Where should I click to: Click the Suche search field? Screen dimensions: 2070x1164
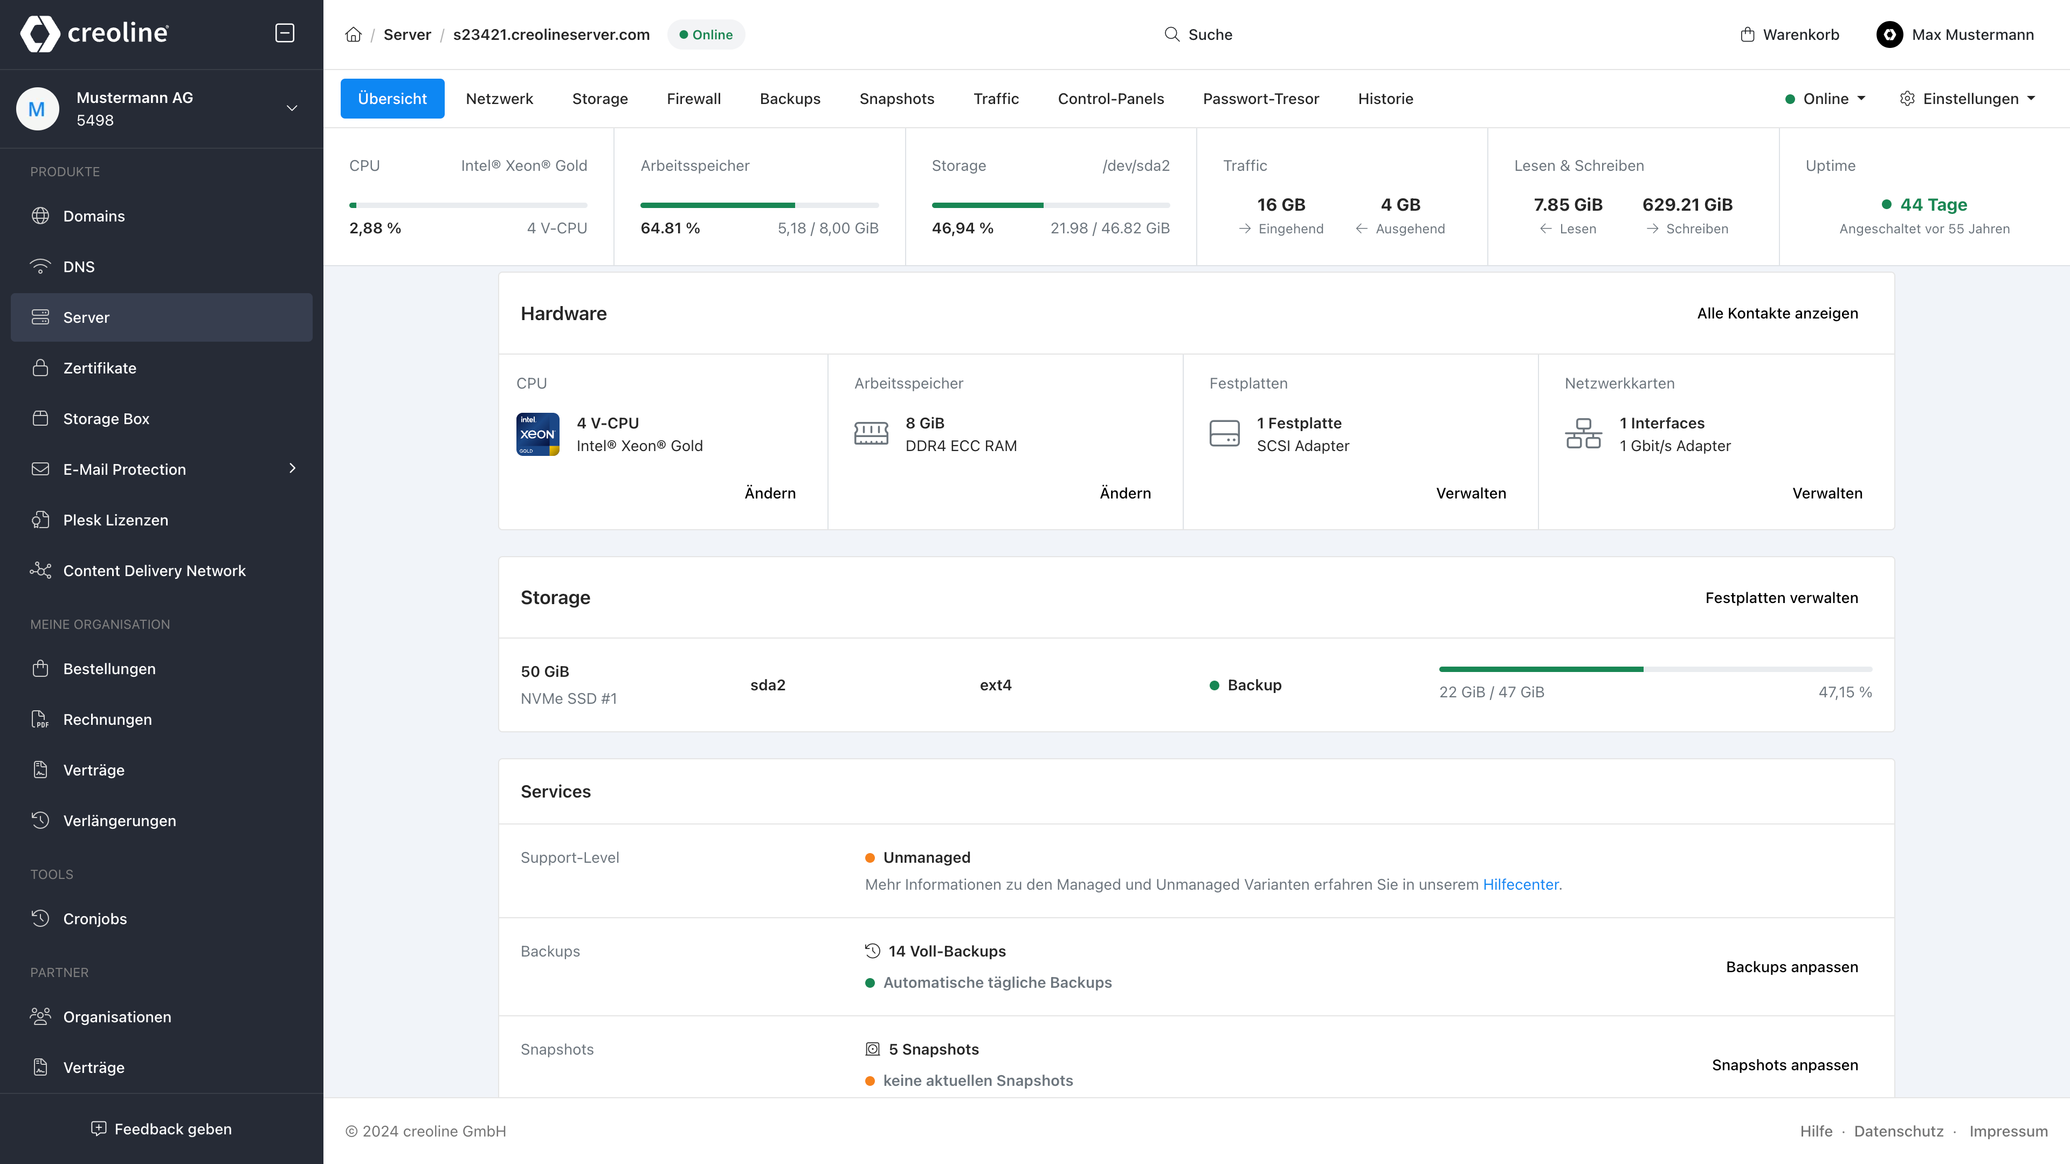pyautogui.click(x=1199, y=34)
